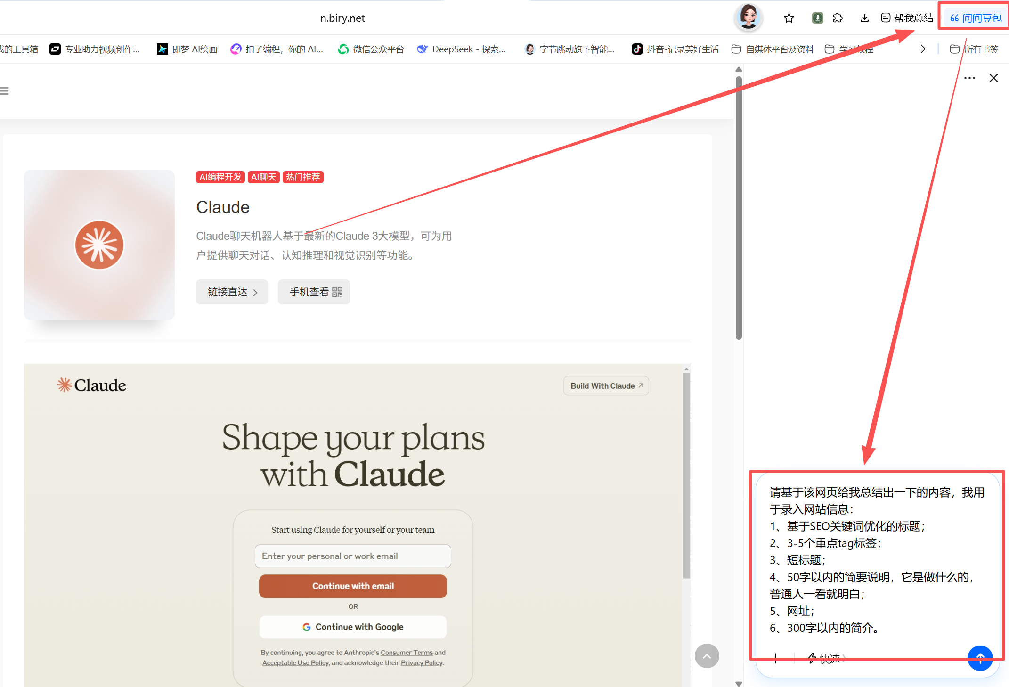This screenshot has height=687, width=1009.
Task: Click Continue with email button
Action: tap(353, 586)
